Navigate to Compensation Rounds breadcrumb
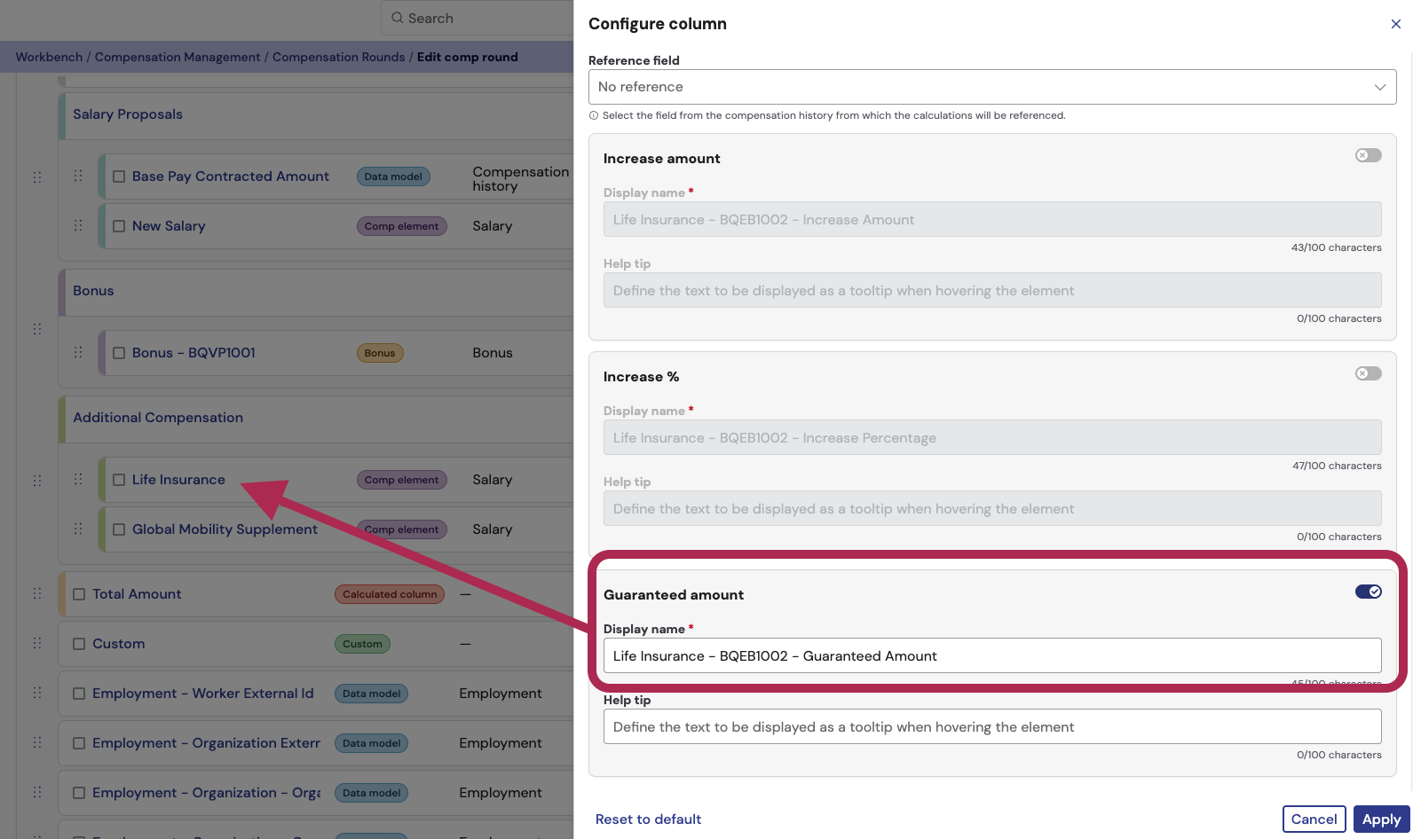Image resolution: width=1413 pixels, height=839 pixels. click(338, 57)
